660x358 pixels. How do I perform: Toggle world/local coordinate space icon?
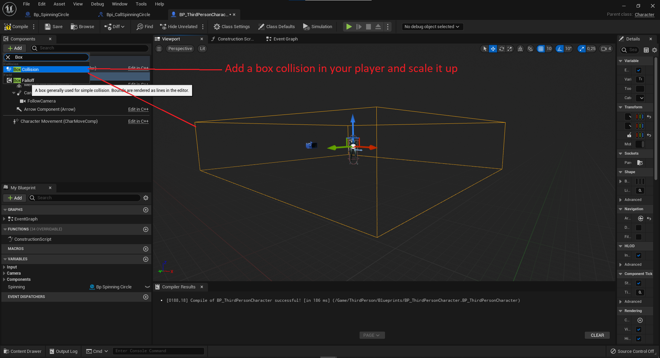520,49
